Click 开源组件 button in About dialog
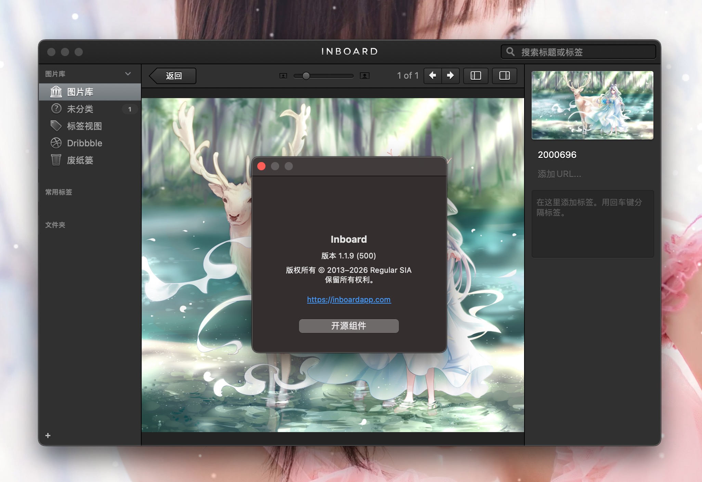The width and height of the screenshot is (702, 482). pyautogui.click(x=349, y=326)
